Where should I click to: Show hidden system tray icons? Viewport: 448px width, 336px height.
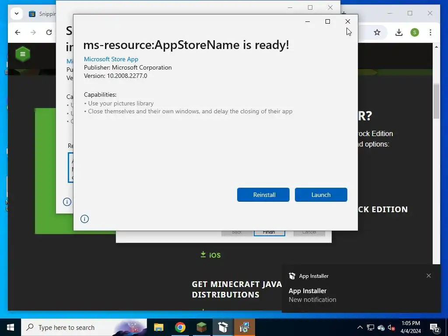tap(360, 327)
